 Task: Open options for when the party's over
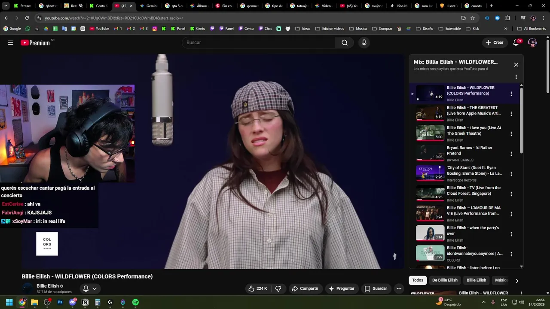point(511,234)
